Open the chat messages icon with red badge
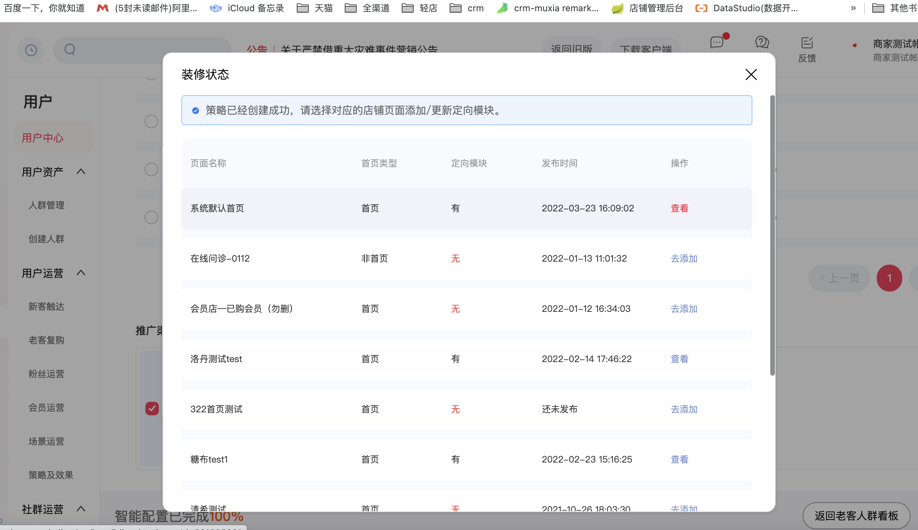 click(x=716, y=42)
